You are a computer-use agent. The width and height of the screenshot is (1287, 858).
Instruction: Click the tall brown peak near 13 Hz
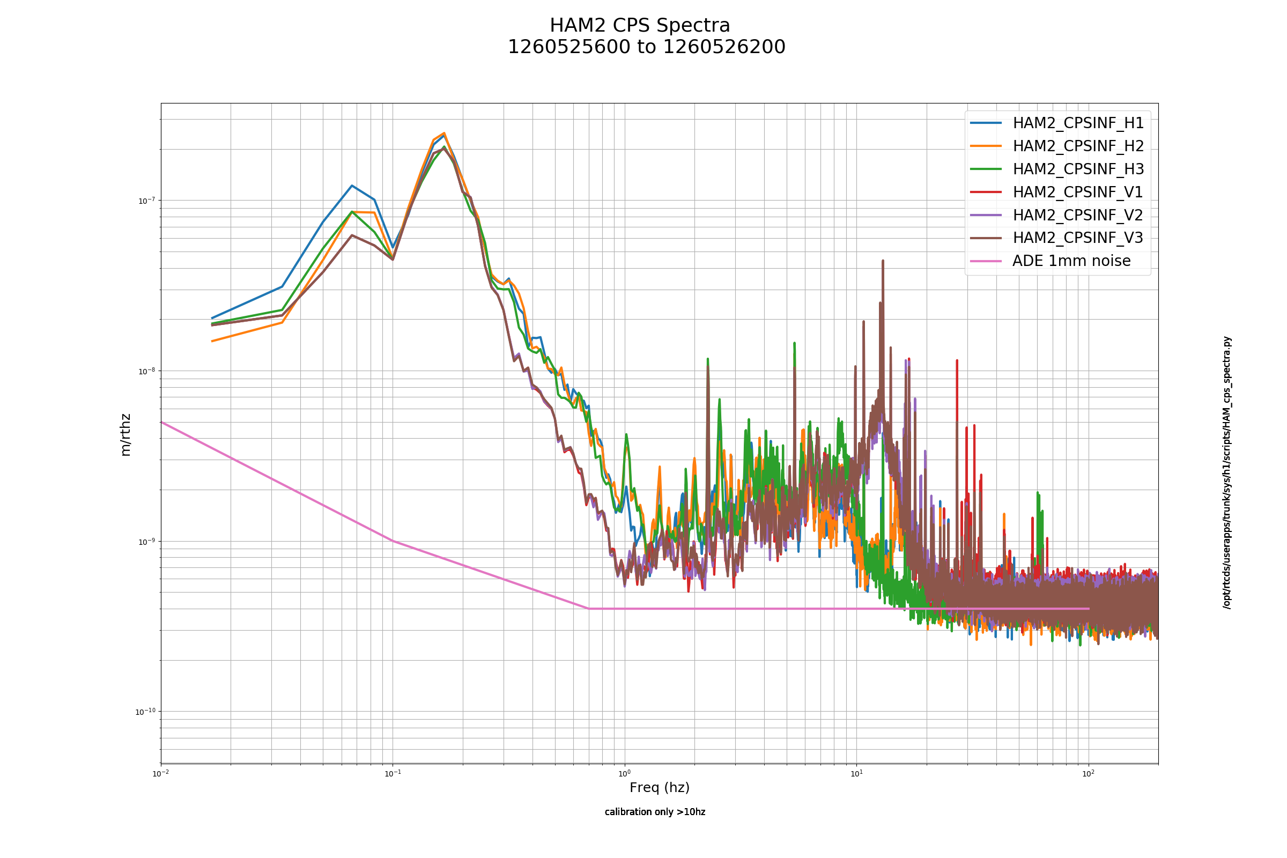tap(883, 262)
